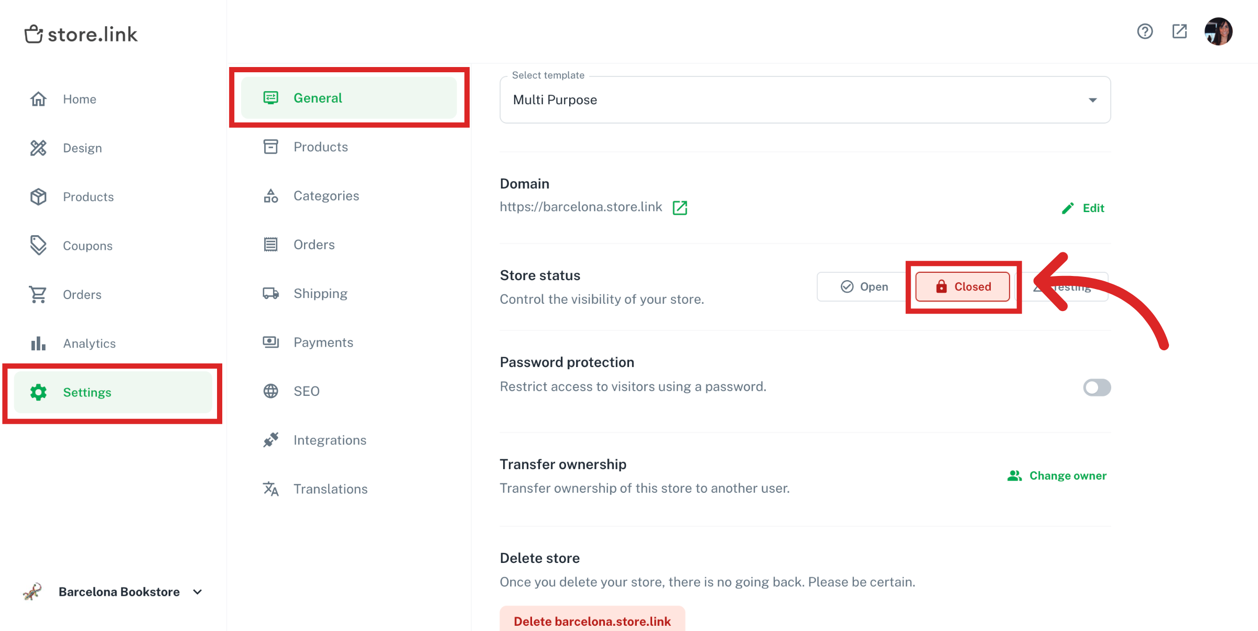
Task: Open the Integrations settings page
Action: (330, 440)
